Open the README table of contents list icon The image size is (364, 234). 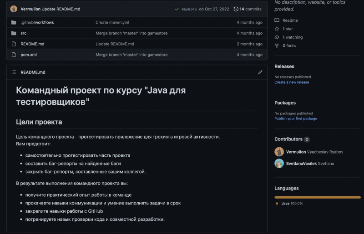(13, 72)
